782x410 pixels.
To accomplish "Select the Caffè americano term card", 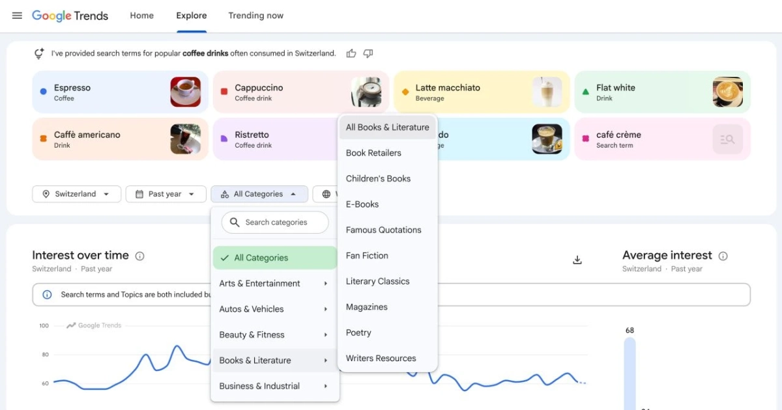I will (120, 139).
